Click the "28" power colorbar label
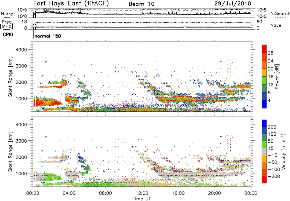This screenshot has height=201, width=290. pyautogui.click(x=270, y=53)
